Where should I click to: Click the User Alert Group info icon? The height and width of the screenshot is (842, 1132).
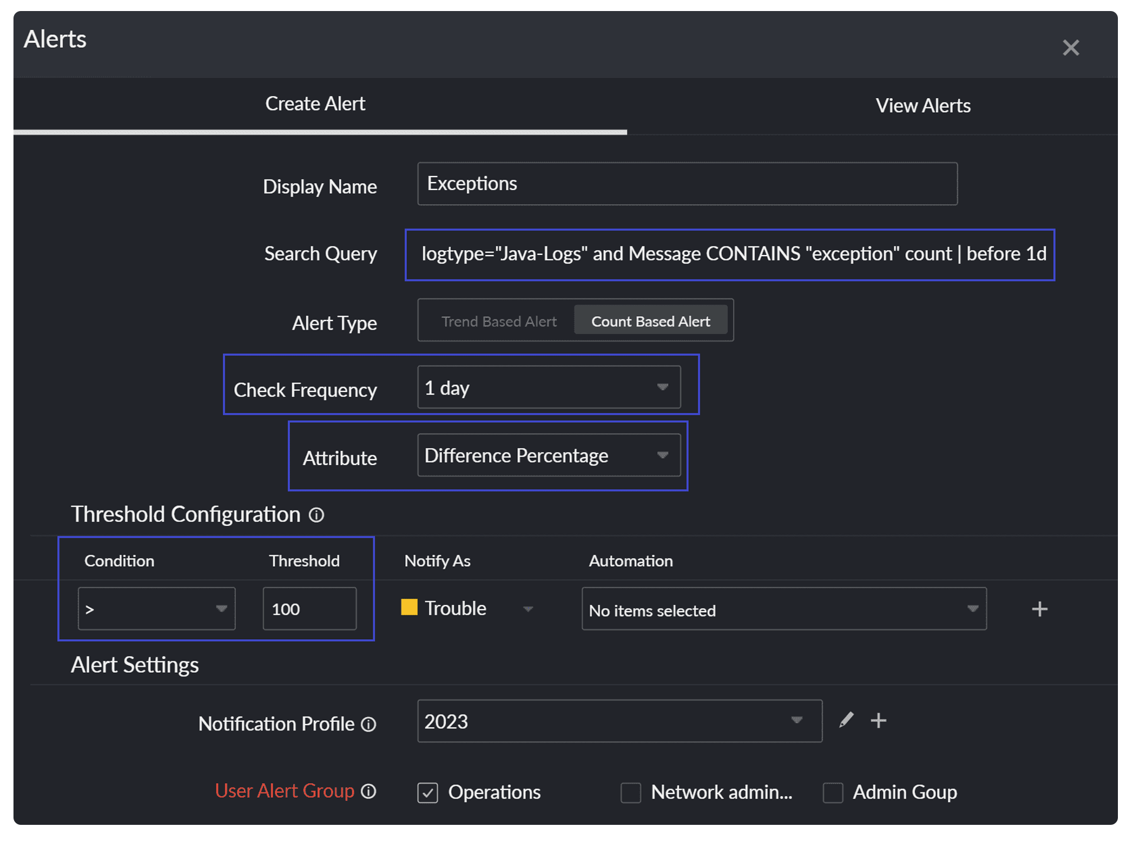pos(368,792)
